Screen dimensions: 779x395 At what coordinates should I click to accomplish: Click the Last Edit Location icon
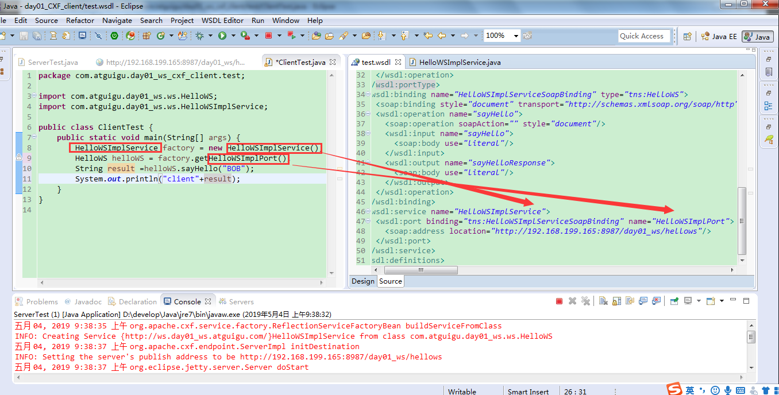[x=428, y=36]
